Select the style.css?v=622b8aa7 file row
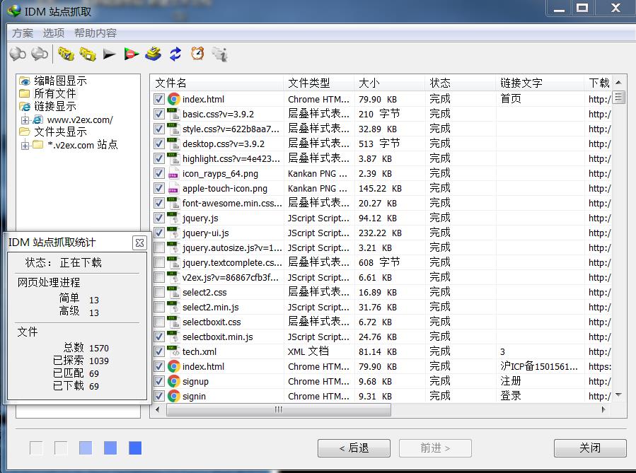Image resolution: width=636 pixels, height=473 pixels. point(382,129)
